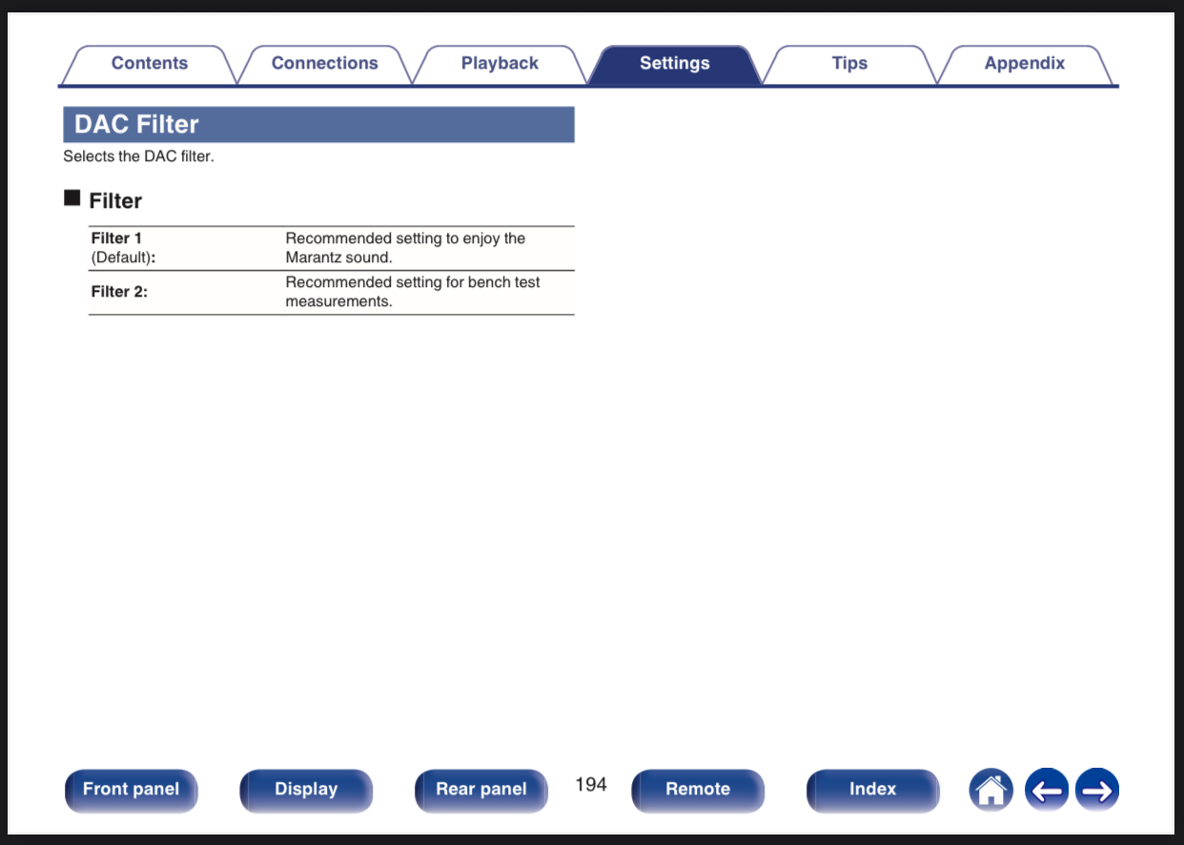Open the Index button
This screenshot has height=845, width=1184.
872,790
